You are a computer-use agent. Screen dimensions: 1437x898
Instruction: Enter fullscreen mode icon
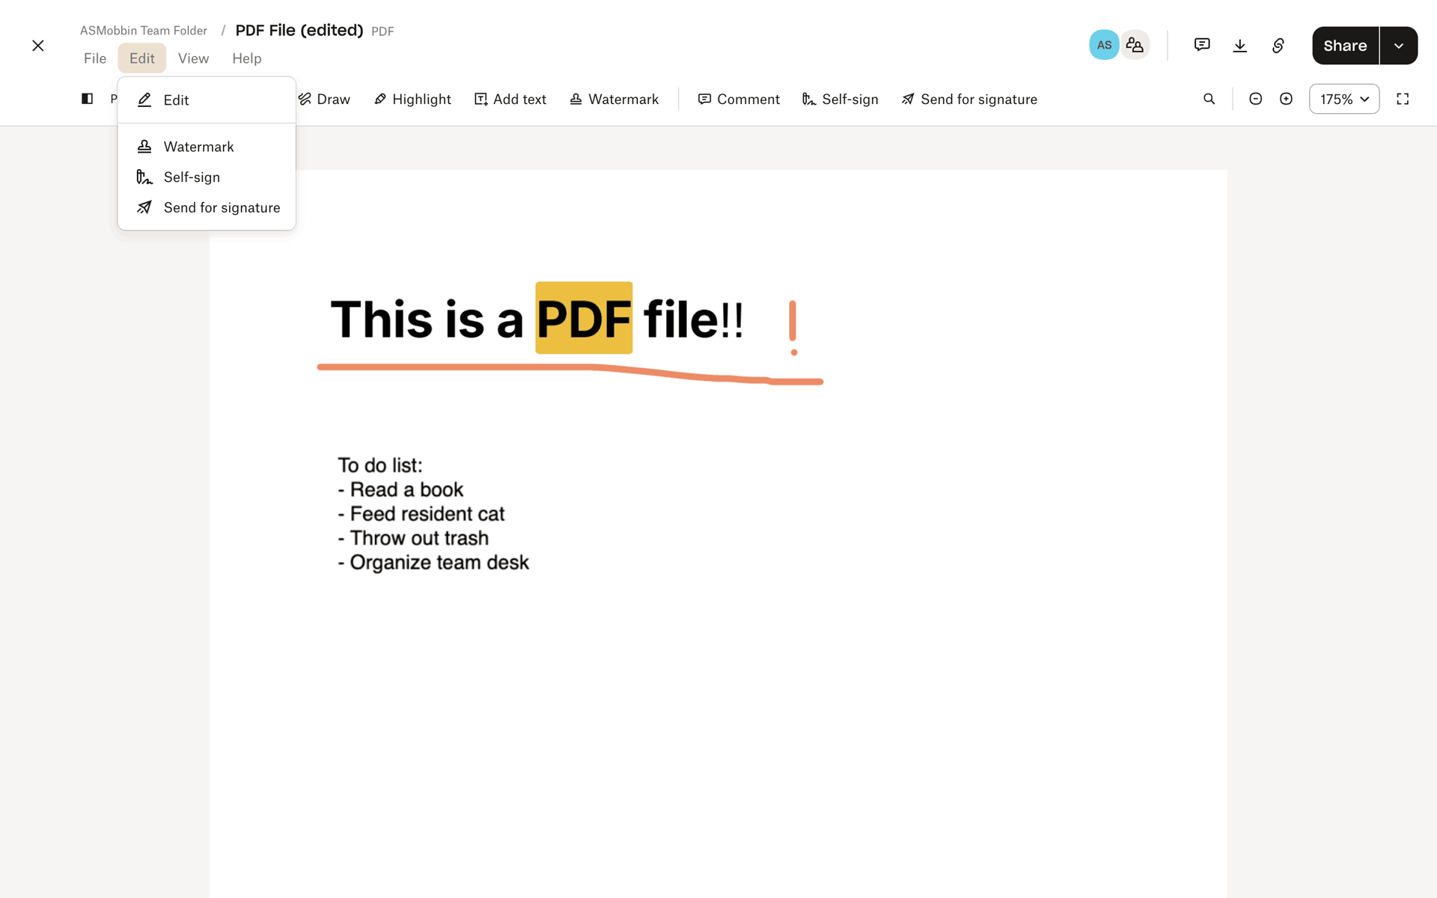1403,99
